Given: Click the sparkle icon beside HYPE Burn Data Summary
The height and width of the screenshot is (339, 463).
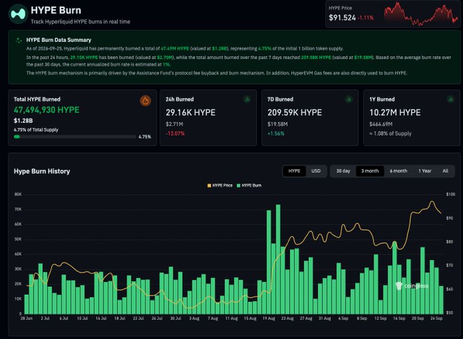Looking at the screenshot, I should point(18,40).
